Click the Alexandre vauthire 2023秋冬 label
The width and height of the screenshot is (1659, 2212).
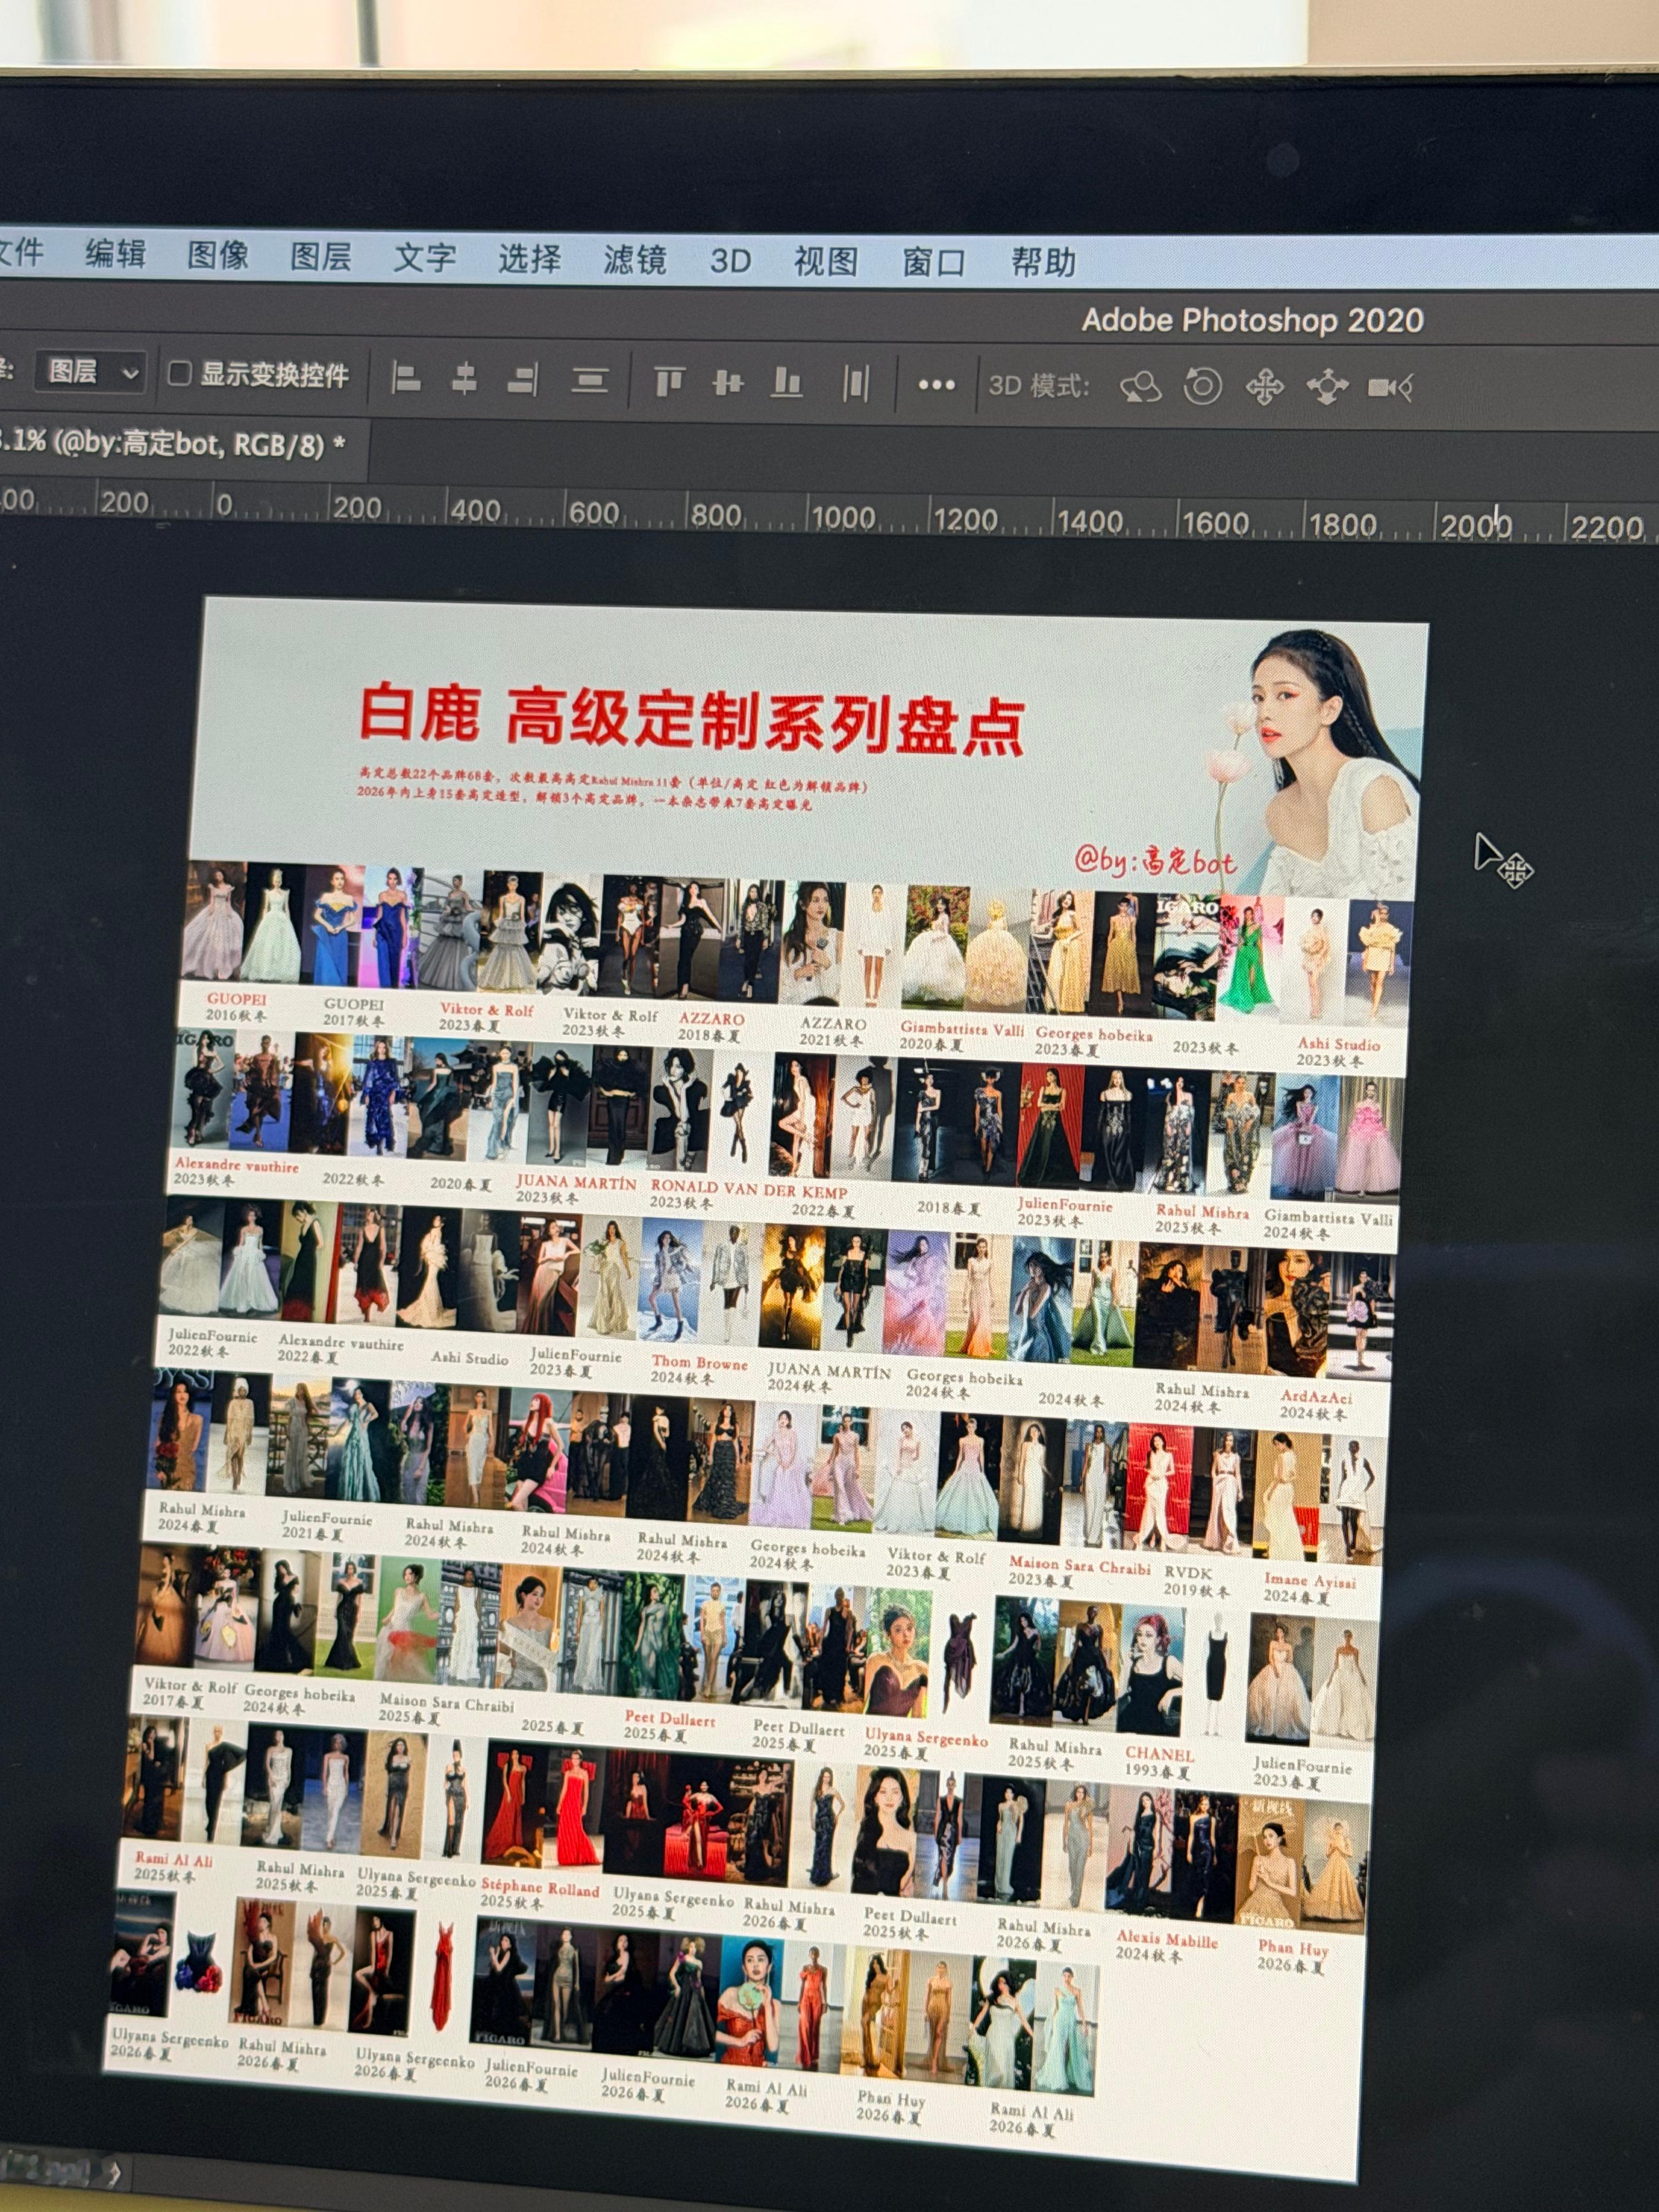click(236, 1172)
